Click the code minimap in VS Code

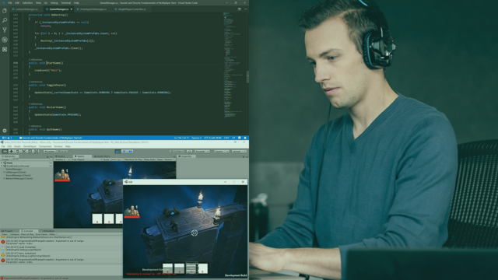233,65
